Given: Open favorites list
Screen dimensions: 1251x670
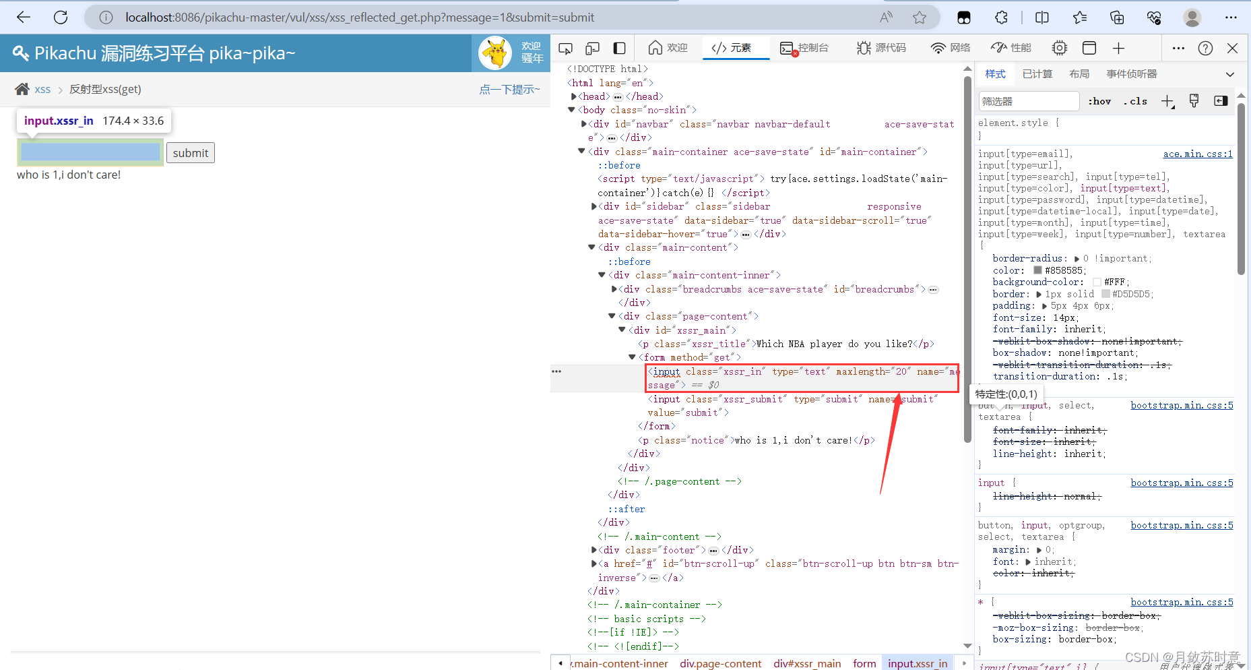Looking at the screenshot, I should (x=1080, y=18).
